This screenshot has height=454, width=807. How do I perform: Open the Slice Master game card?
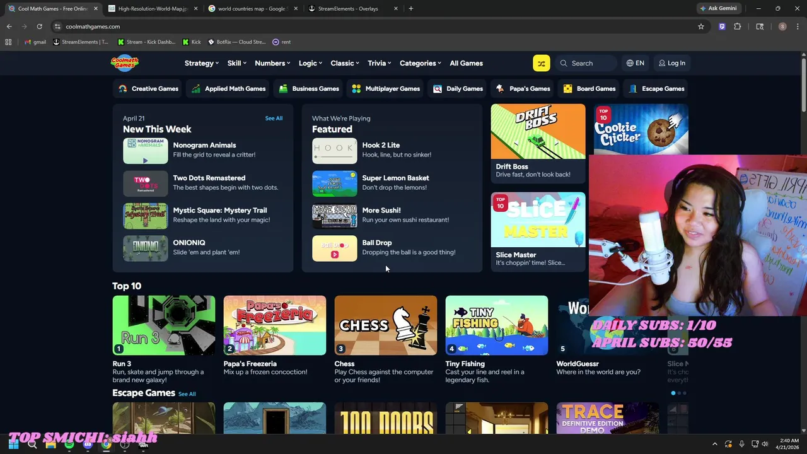(538, 231)
